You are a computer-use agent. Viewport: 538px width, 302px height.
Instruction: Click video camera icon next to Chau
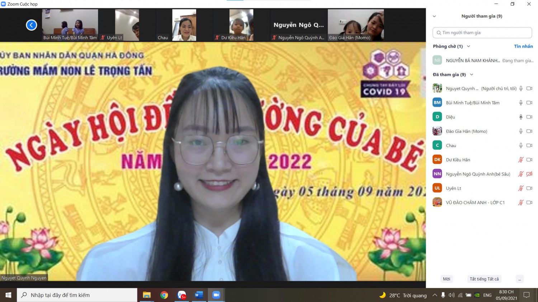coord(529,146)
